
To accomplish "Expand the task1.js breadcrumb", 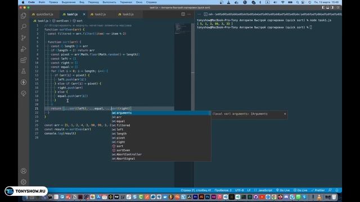I will (41, 21).
